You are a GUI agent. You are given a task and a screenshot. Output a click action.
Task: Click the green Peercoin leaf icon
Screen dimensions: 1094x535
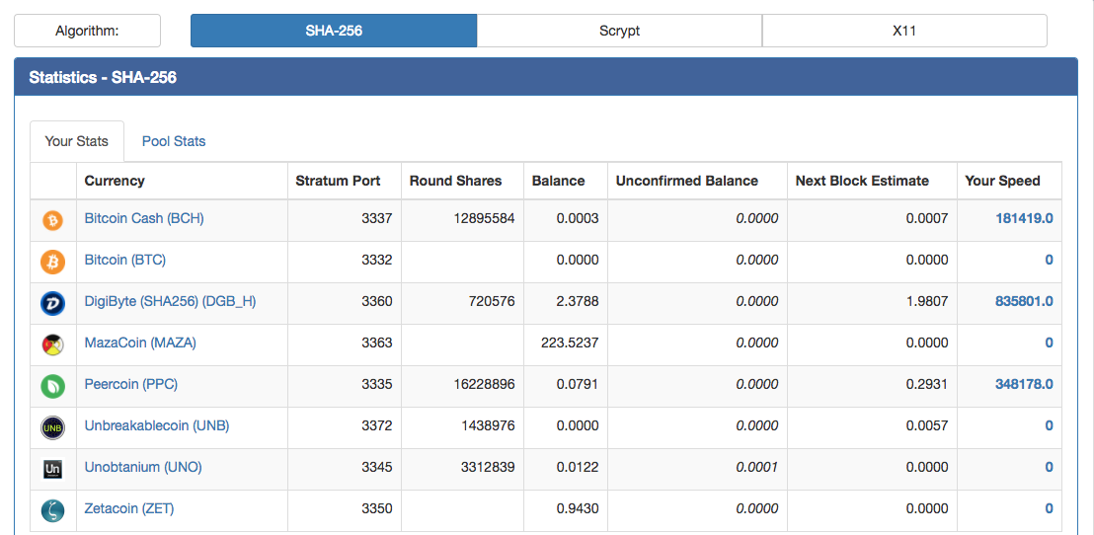[53, 386]
